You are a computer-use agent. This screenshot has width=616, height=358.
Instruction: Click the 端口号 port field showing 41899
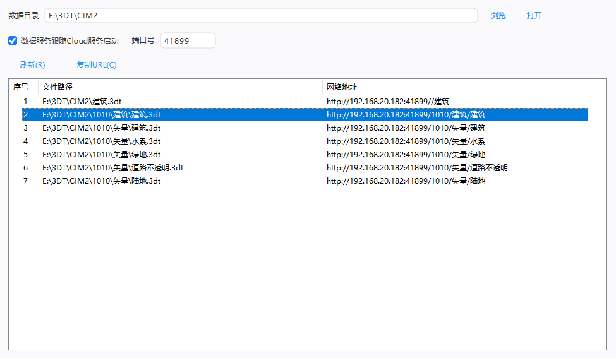[187, 41]
